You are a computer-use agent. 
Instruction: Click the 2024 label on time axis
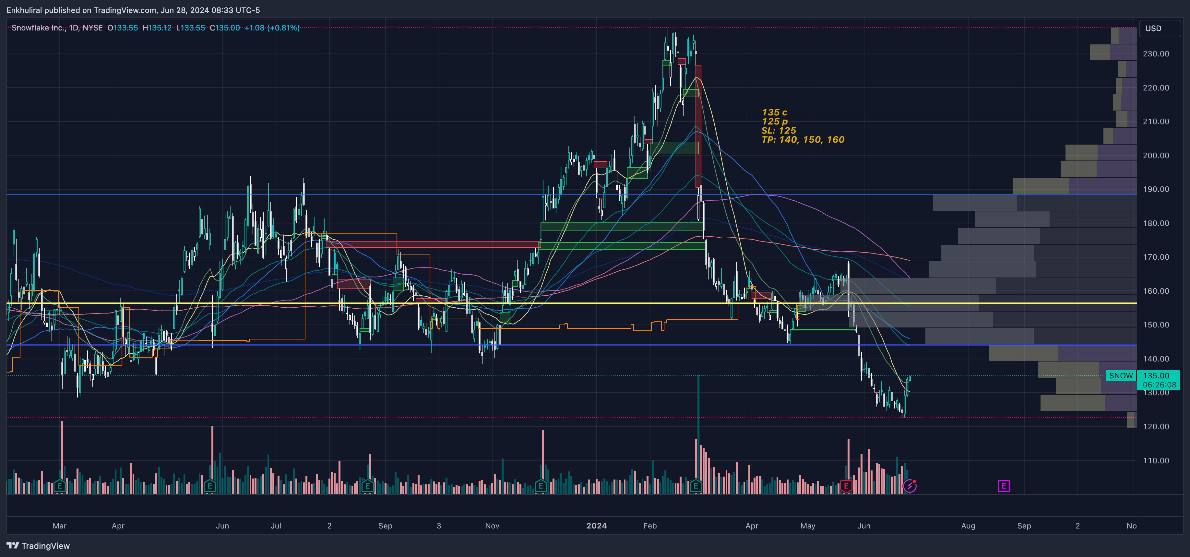click(596, 526)
